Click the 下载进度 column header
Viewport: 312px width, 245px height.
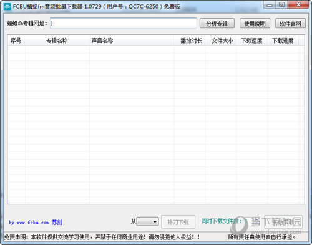[283, 41]
